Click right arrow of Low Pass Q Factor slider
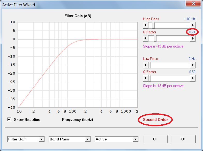The width and height of the screenshot is (203, 151). (x=193, y=78)
